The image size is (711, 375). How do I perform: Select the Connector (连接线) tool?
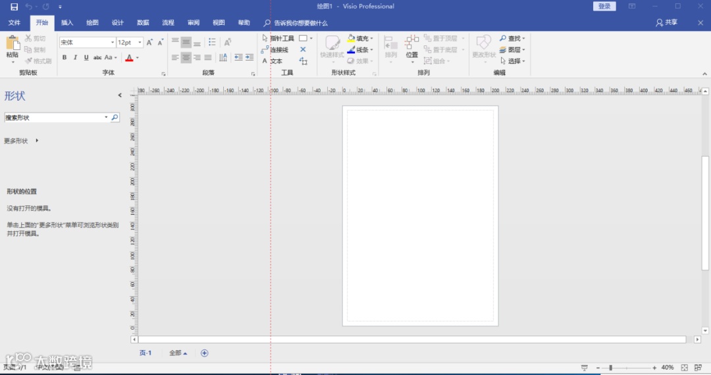[275, 50]
